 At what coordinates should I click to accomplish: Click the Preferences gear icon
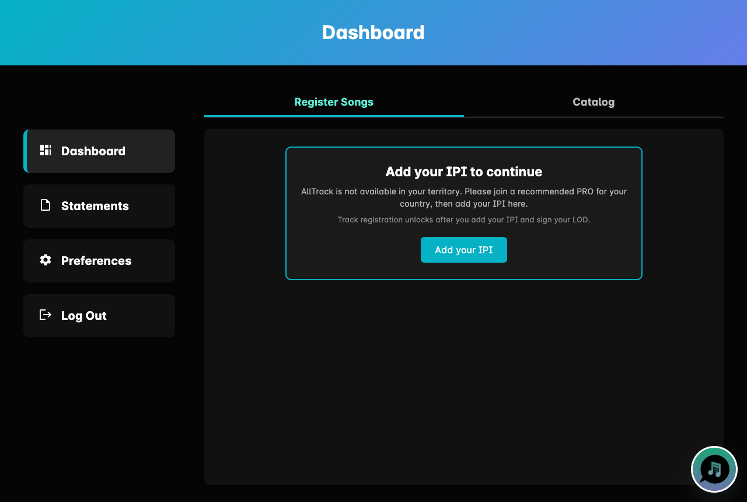(46, 260)
